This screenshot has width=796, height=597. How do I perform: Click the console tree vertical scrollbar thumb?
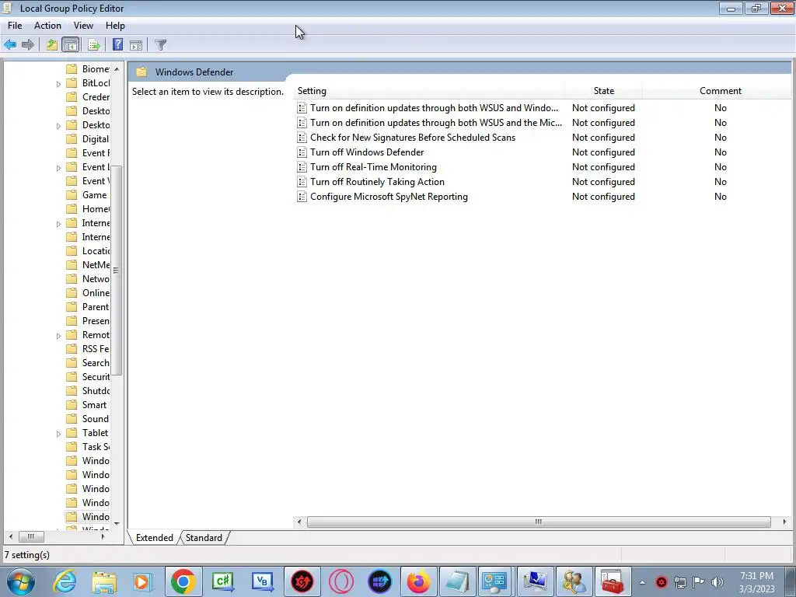click(x=117, y=271)
